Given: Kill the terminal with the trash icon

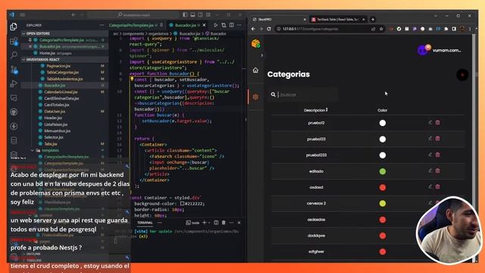Looking at the screenshot, I should point(224,222).
